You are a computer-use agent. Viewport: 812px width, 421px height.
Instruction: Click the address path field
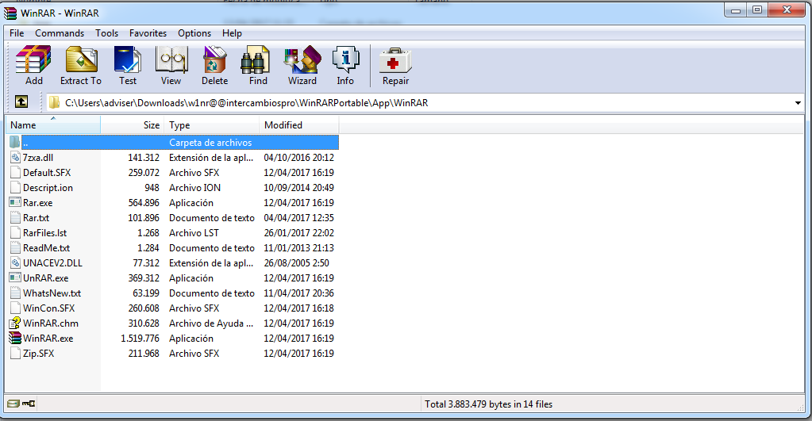tap(425, 103)
